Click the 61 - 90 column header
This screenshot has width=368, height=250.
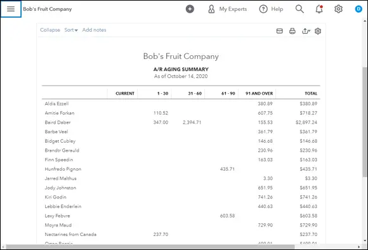(228, 93)
